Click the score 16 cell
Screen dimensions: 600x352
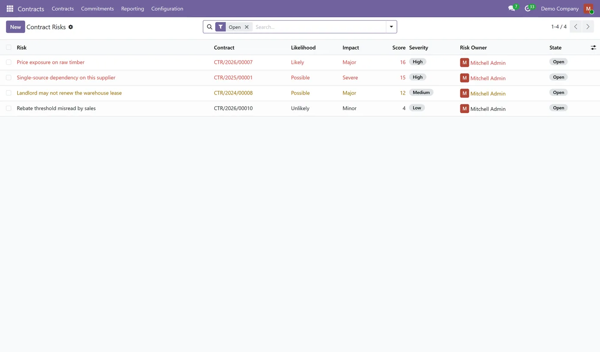tap(402, 62)
